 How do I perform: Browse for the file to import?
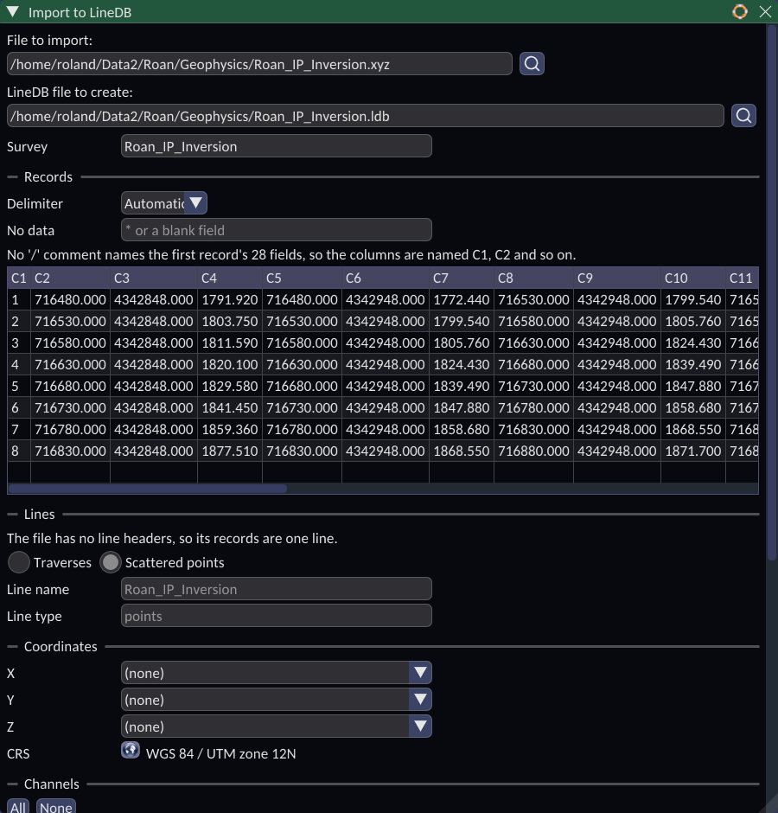point(532,64)
